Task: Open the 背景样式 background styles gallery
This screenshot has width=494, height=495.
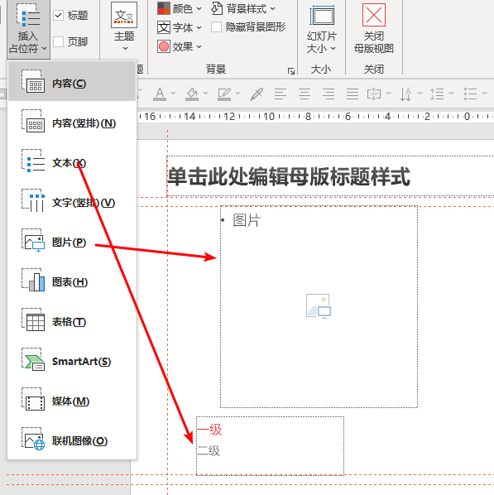Action: (243, 9)
